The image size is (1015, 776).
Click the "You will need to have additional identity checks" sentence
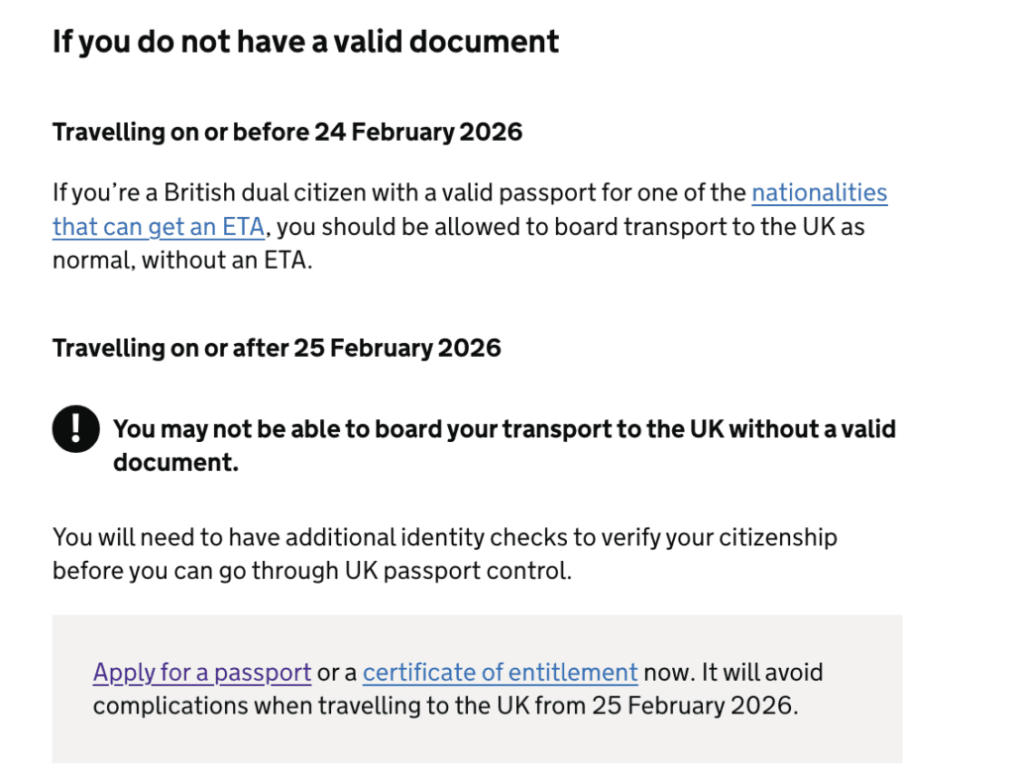pos(444,537)
